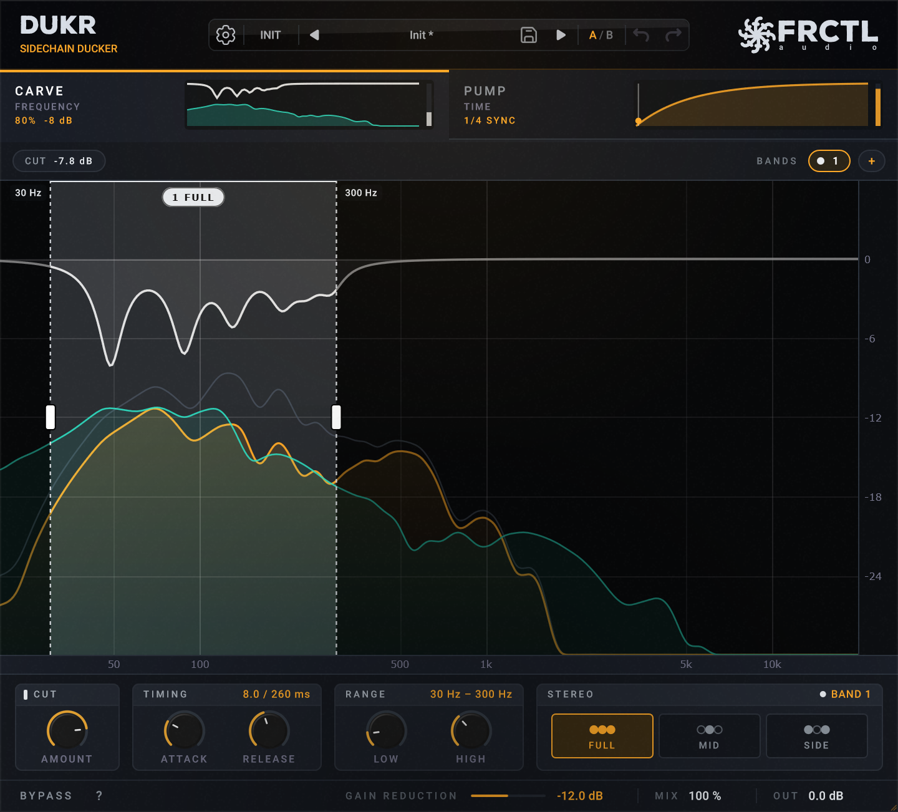Click the ATTACK timing knob
Viewport: 898px width, 812px height.
click(x=185, y=730)
